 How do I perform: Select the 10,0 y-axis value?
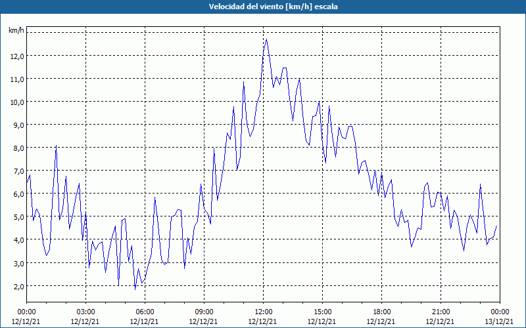(x=17, y=102)
